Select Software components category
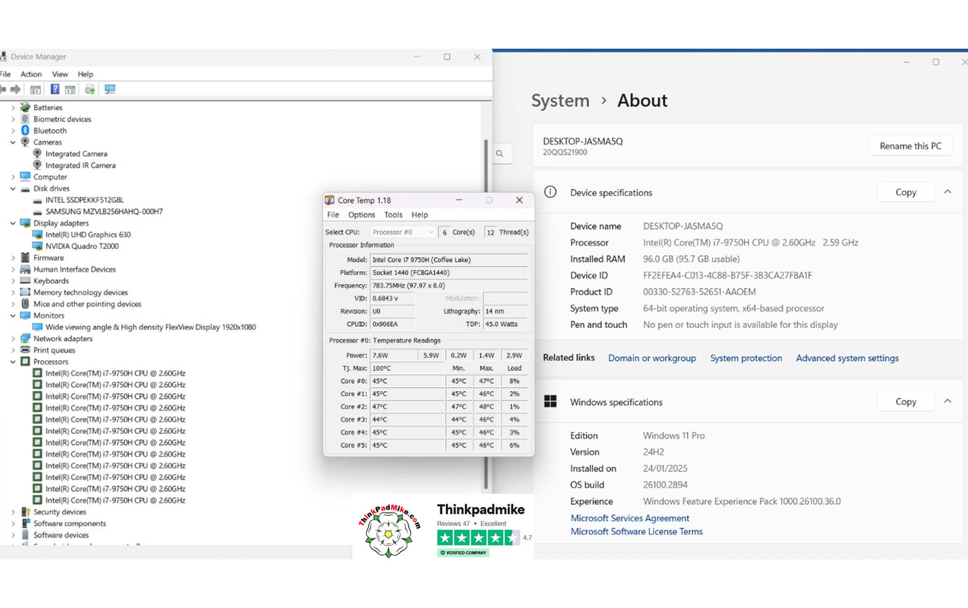This screenshot has height=608, width=968. click(x=70, y=524)
